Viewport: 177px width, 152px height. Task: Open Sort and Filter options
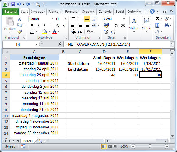(168, 19)
